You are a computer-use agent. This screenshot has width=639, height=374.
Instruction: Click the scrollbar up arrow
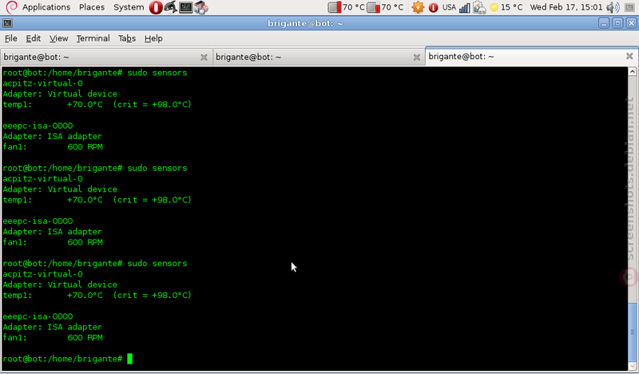[632, 71]
